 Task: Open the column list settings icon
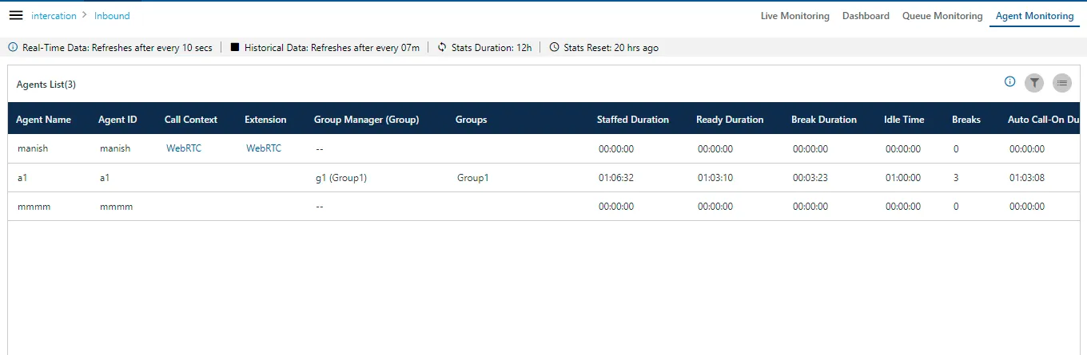pyautogui.click(x=1061, y=82)
